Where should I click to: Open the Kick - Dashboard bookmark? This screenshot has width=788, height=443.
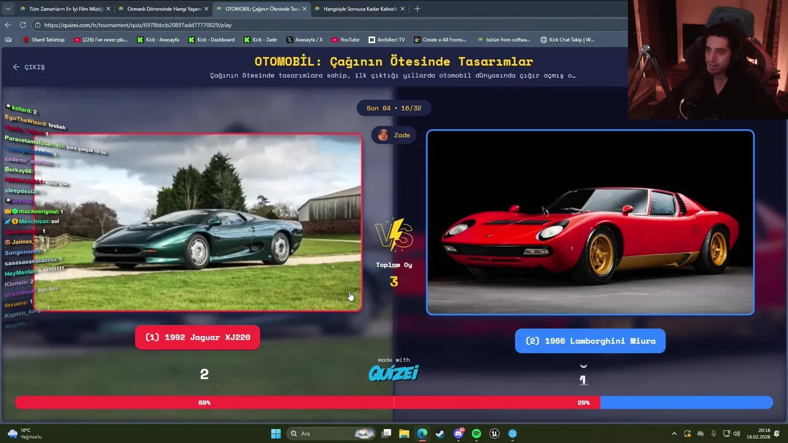211,39
